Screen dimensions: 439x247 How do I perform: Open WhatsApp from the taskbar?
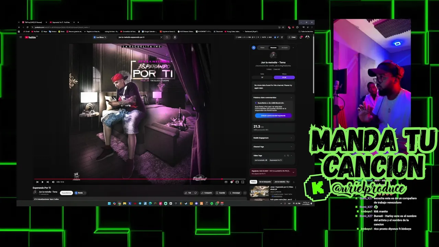click(217, 203)
